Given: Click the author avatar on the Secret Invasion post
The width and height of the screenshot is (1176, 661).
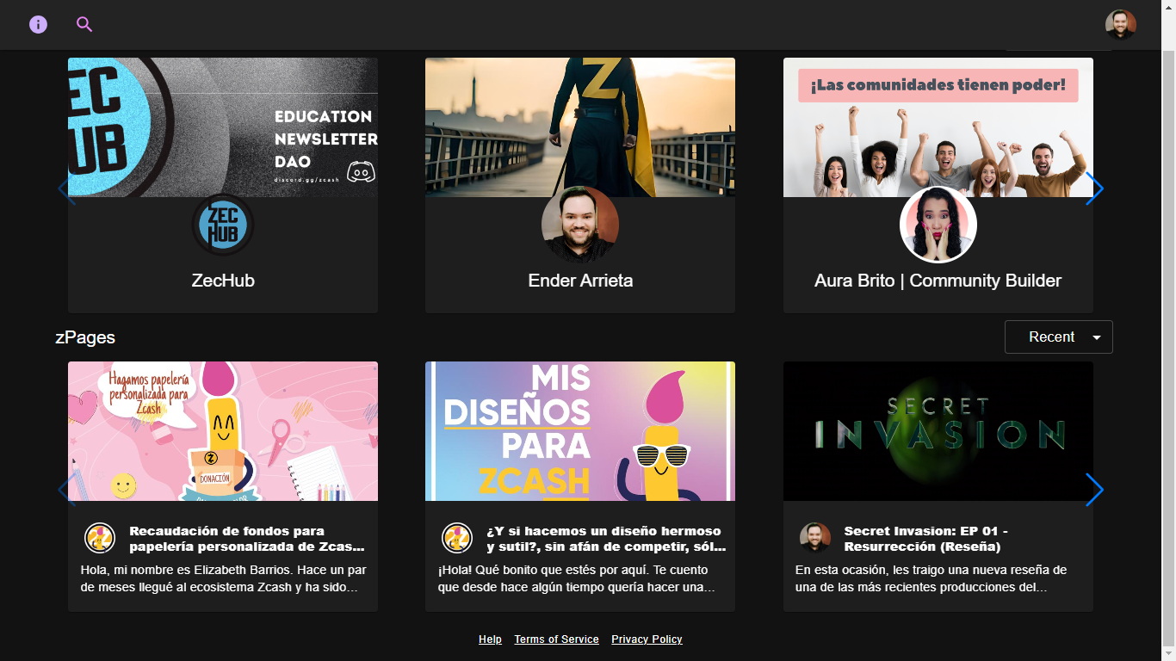Looking at the screenshot, I should (815, 538).
